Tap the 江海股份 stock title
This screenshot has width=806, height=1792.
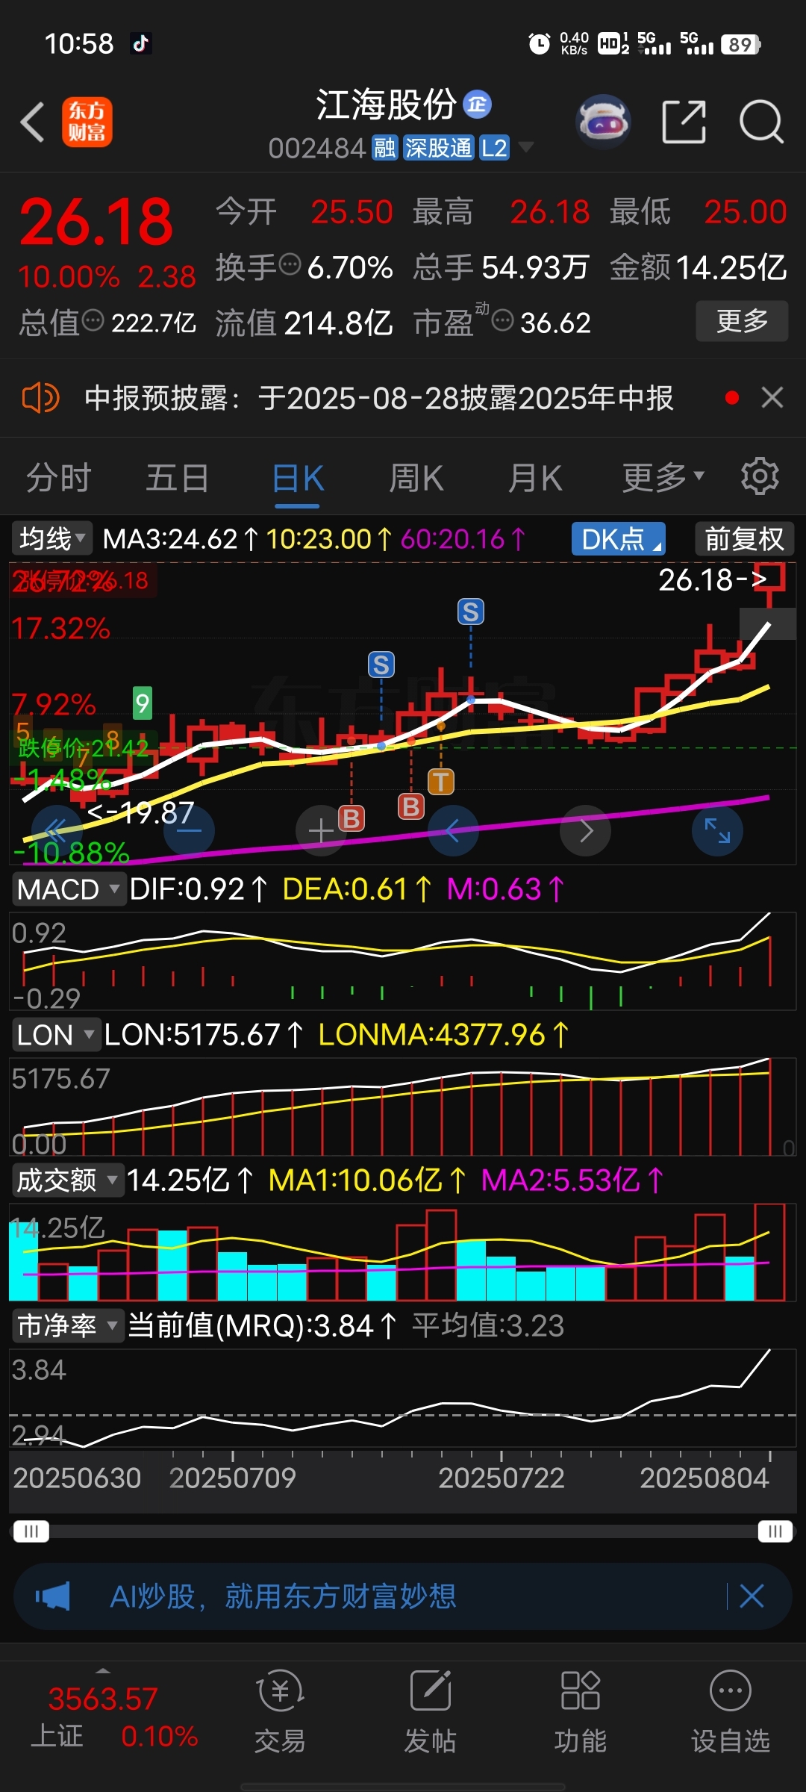386,105
